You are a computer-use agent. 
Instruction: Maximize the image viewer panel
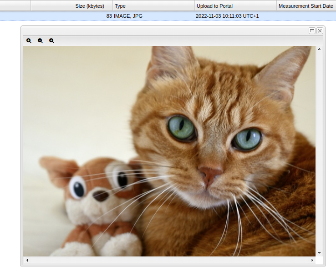pos(312,30)
